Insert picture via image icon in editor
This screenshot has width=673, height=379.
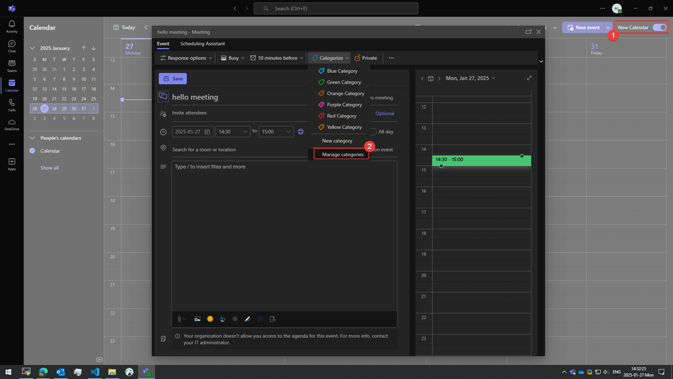tap(197, 319)
